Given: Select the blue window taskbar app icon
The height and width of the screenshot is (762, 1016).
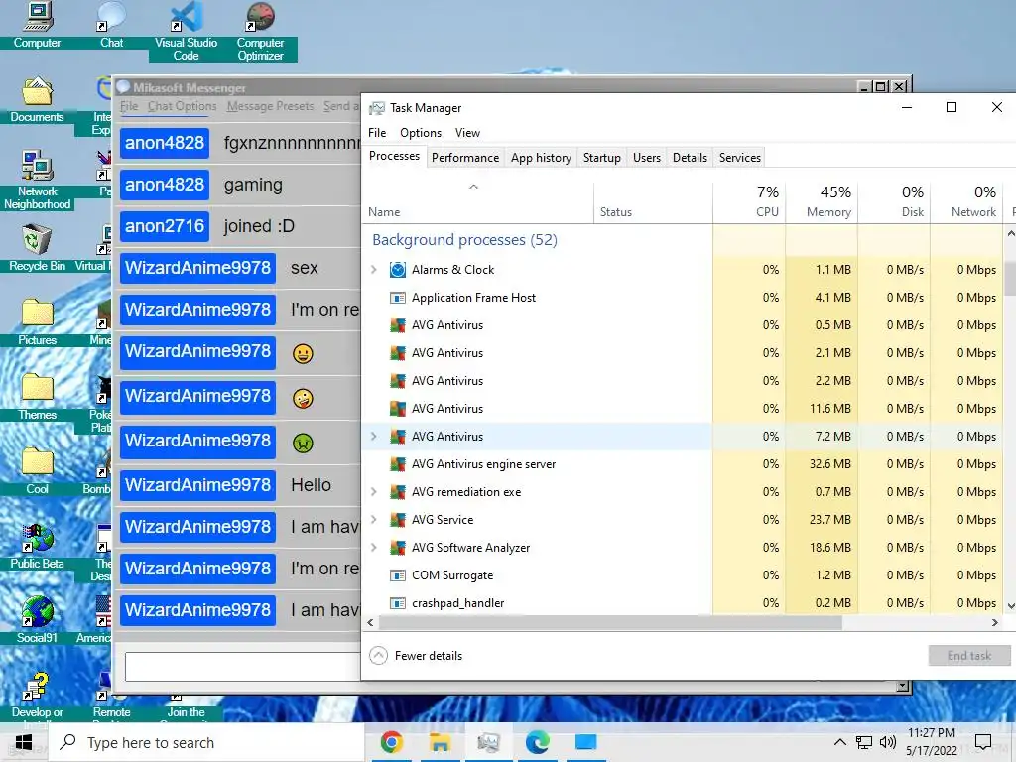Looking at the screenshot, I should point(585,742).
